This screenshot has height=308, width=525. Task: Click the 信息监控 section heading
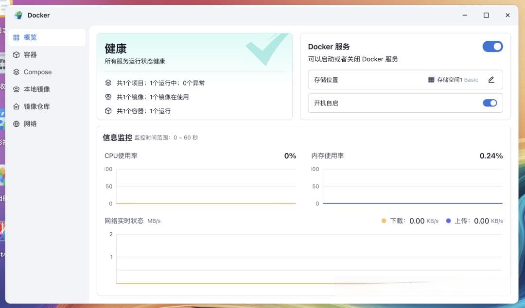click(117, 137)
